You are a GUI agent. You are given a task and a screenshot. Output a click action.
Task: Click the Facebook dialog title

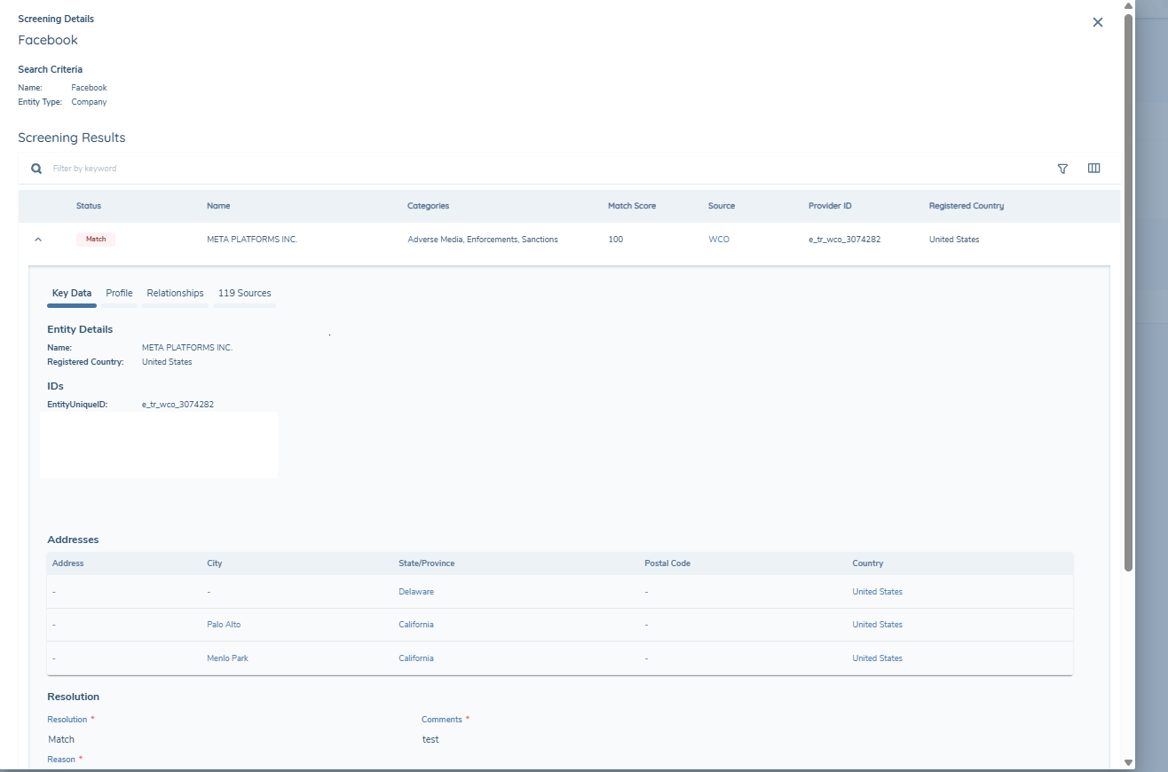coord(48,40)
